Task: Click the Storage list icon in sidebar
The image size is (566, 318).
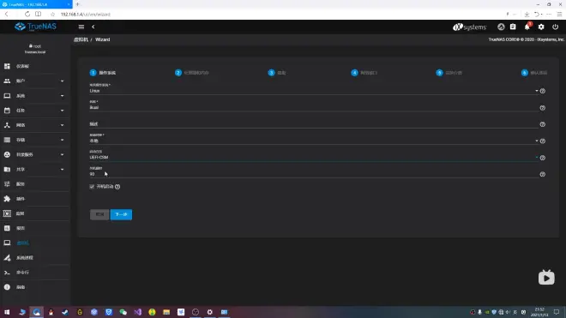Action: 7,140
